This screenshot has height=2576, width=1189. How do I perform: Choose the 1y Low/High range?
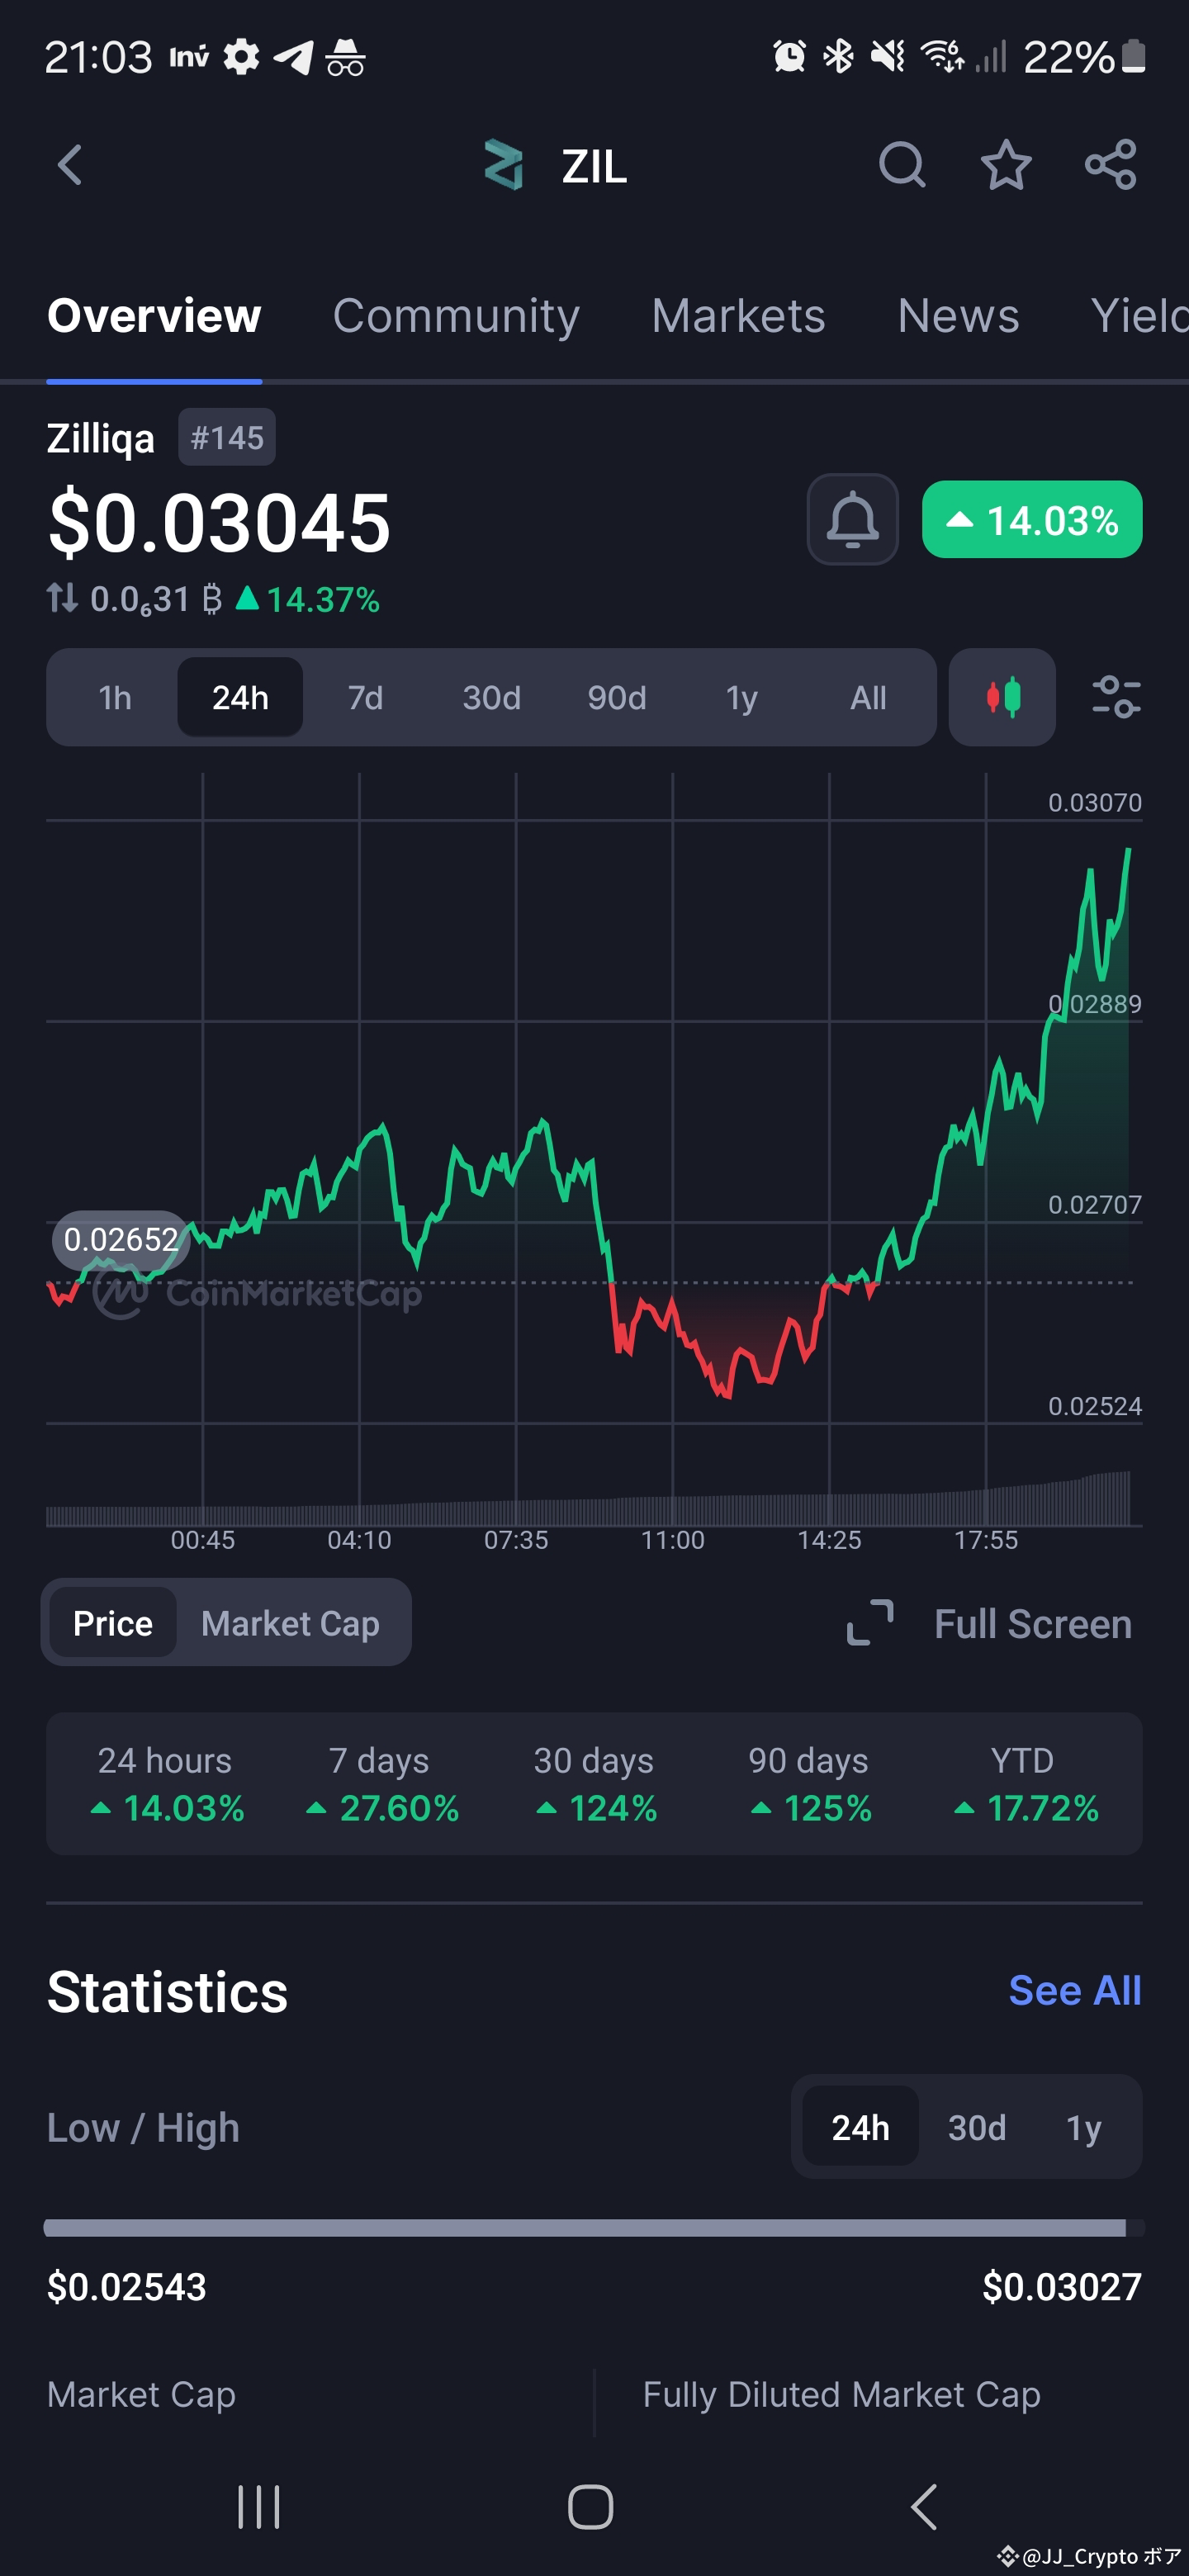coord(1083,2127)
